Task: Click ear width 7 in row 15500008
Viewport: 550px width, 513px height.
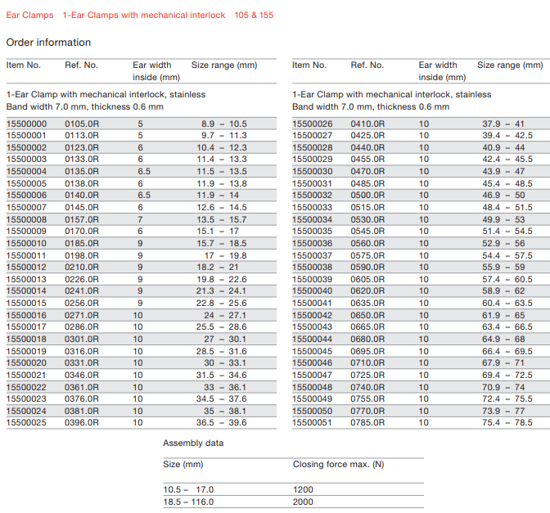Action: pos(140,219)
